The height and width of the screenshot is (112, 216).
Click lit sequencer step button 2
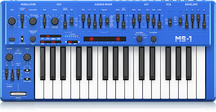pyautogui.click(x=92, y=39)
